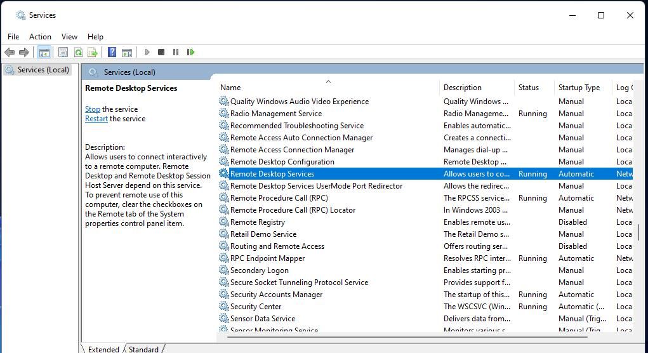Click 'Manual (Trig...' for Sensor Data Service
Image resolution: width=648 pixels, height=353 pixels.
click(582, 318)
